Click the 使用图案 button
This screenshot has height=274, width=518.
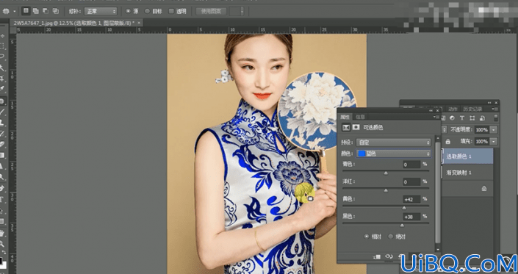[211, 11]
